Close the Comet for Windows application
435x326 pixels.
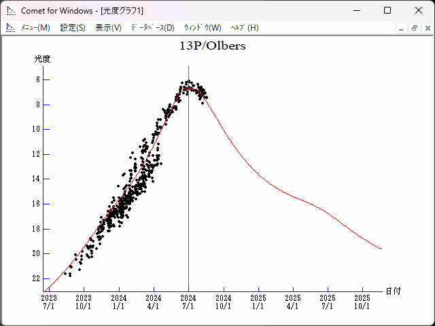click(419, 11)
